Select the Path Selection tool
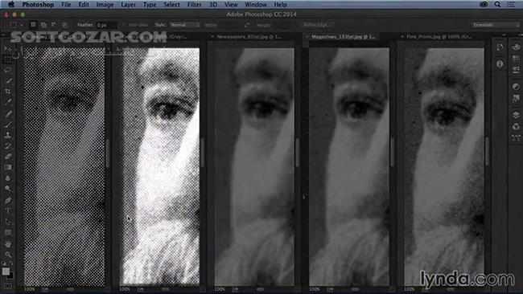The width and height of the screenshot is (523, 294). click(8, 222)
